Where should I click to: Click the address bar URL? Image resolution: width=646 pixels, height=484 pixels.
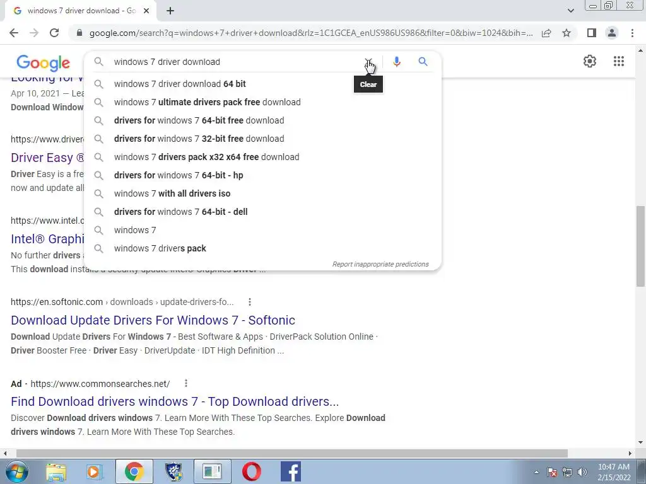(310, 33)
